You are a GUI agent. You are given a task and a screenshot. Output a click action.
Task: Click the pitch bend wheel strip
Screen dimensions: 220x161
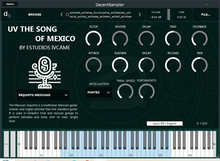6,144
